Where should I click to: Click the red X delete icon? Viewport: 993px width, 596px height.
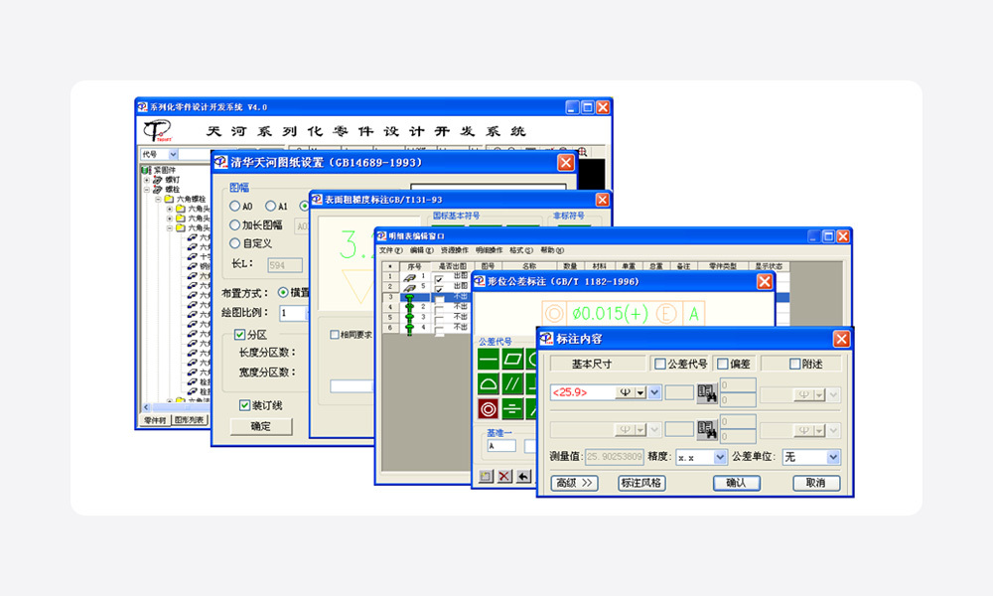coord(504,476)
